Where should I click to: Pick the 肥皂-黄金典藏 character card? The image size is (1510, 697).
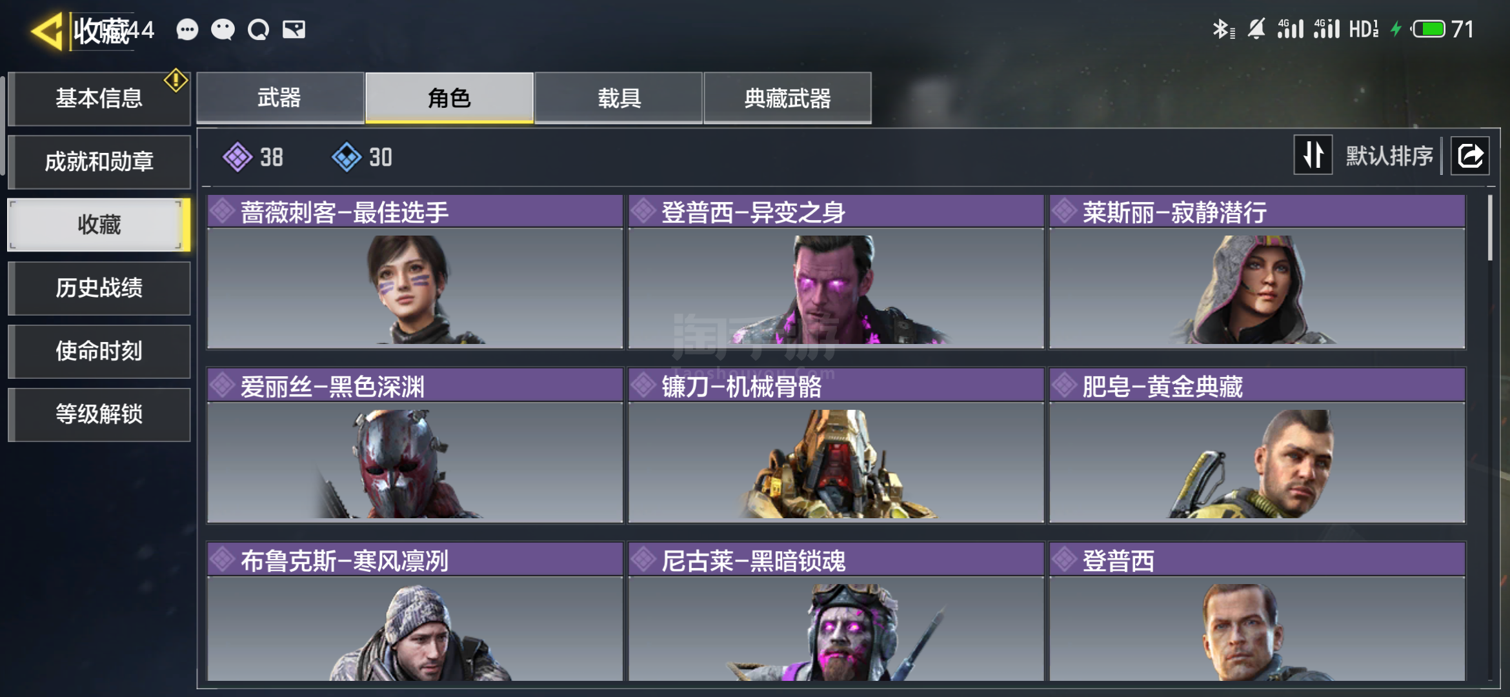click(x=1257, y=445)
